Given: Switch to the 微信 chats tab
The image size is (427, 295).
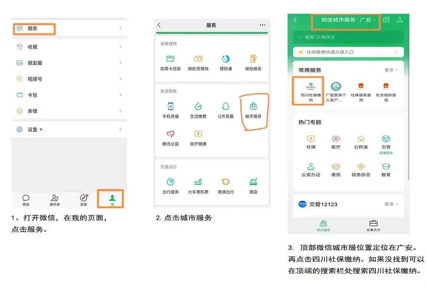Looking at the screenshot, I should [26, 200].
